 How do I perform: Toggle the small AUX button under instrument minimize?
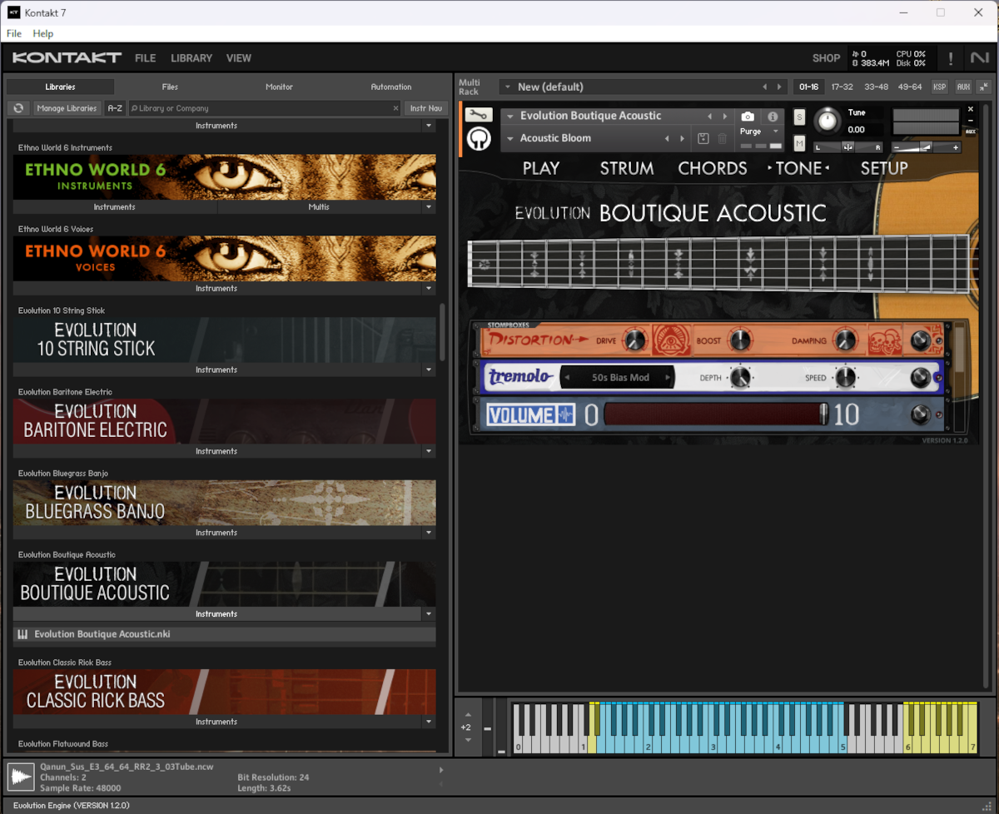(970, 132)
